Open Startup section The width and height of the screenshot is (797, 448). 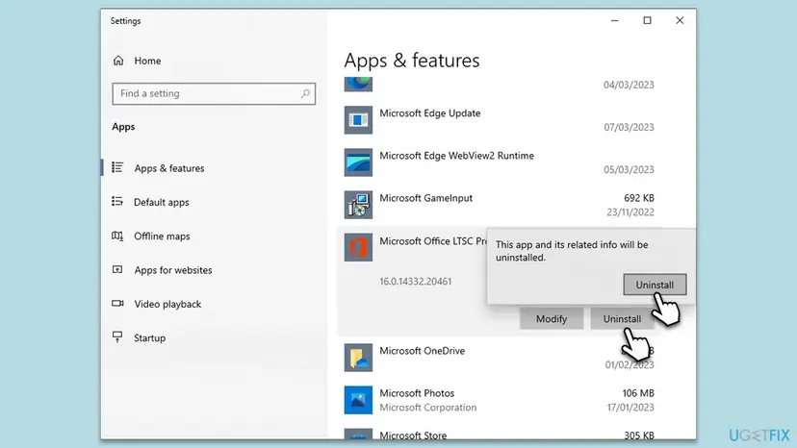[149, 337]
